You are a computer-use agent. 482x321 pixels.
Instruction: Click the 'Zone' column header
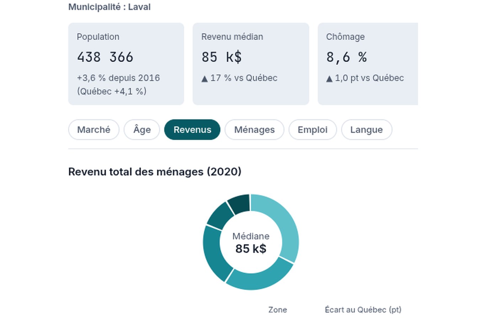click(x=278, y=310)
